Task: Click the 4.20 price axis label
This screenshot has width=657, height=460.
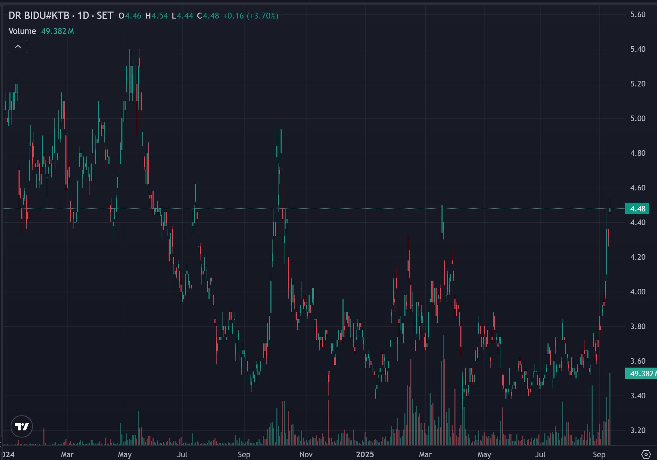Action: (638, 257)
